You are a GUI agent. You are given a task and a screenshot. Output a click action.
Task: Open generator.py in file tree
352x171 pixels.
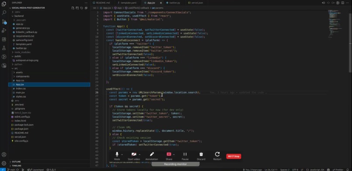coord(23,28)
